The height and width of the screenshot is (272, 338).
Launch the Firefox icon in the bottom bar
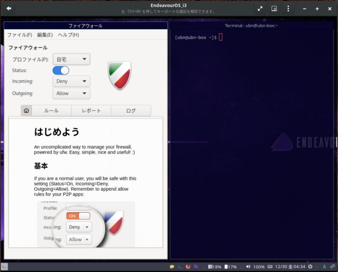click(188, 267)
